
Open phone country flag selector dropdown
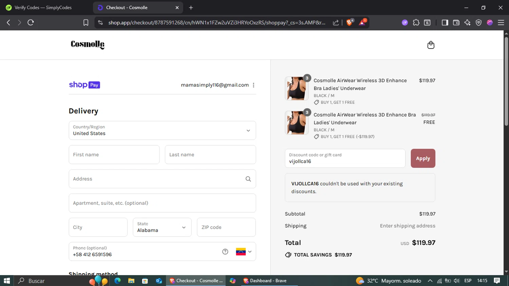244,252
